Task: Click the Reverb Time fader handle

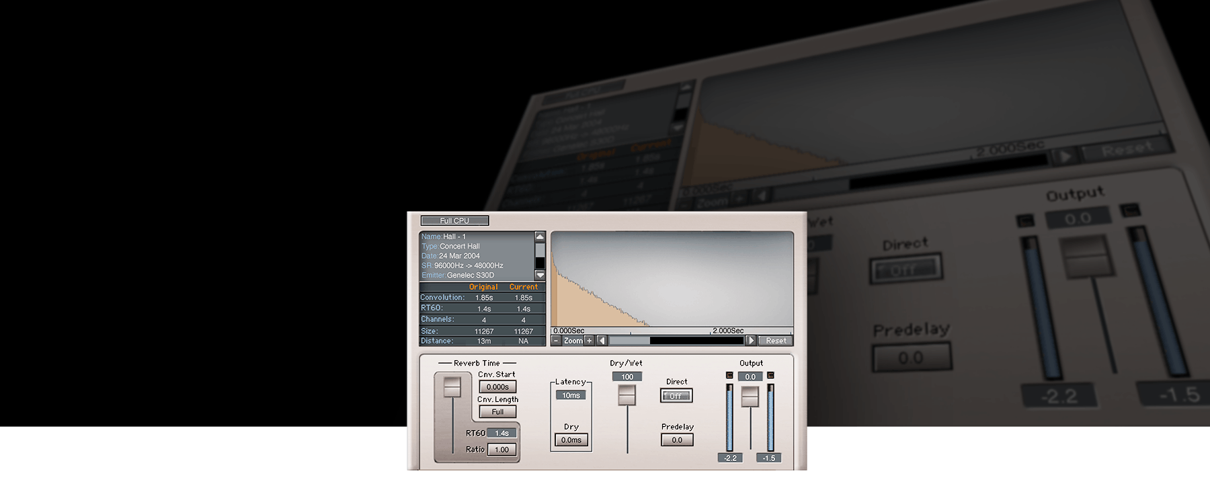Action: click(x=452, y=387)
